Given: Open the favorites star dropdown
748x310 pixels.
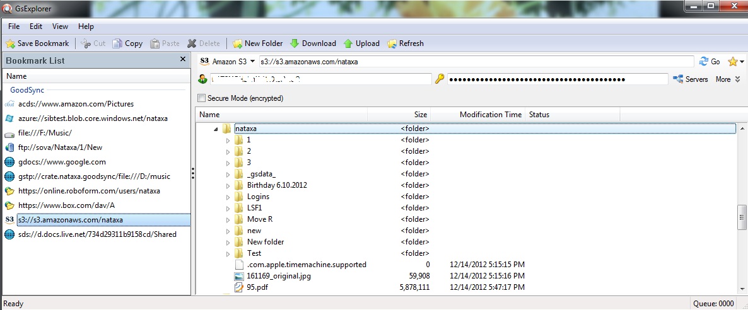Looking at the screenshot, I should (735, 62).
